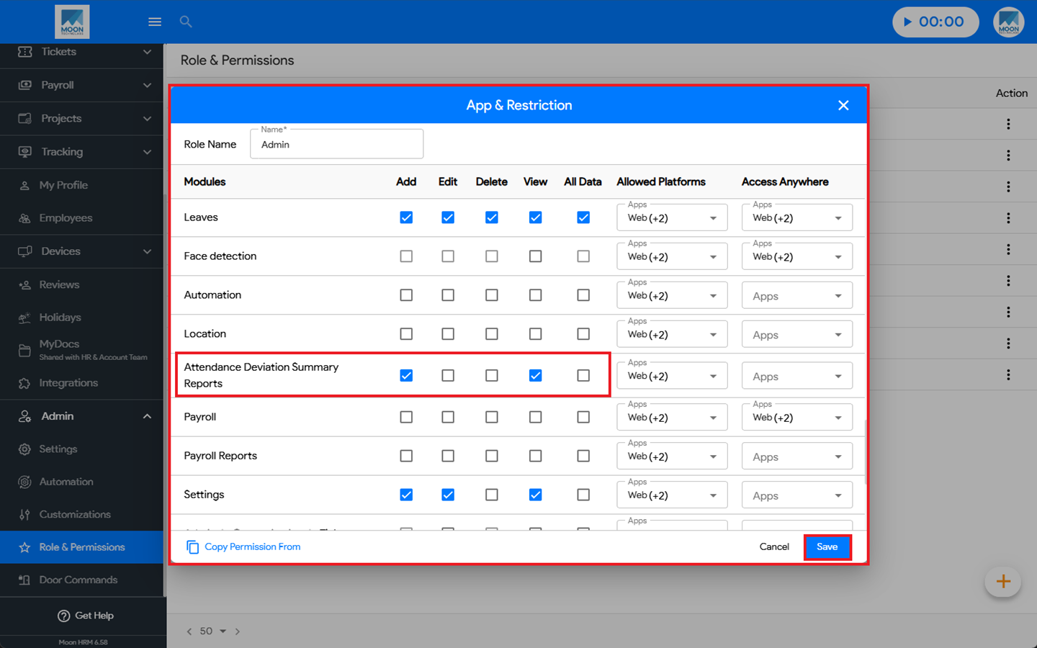This screenshot has height=648, width=1037.
Task: Open Door Commands in the sidebar
Action: [x=78, y=580]
